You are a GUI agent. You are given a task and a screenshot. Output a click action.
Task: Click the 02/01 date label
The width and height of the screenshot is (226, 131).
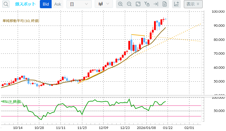click(x=189, y=128)
